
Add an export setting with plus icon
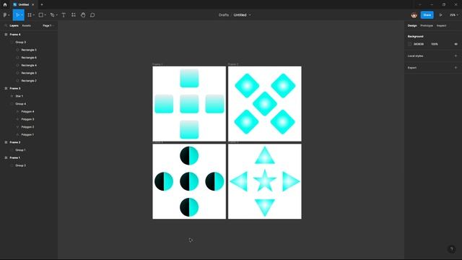pos(456,67)
